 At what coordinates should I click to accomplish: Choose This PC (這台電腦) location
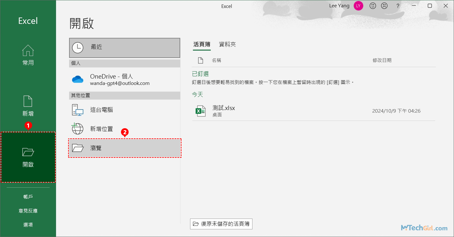(77, 110)
